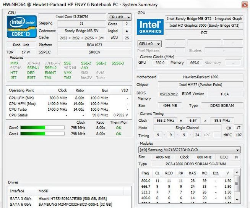Click the Intel Graphics logo

pos(150,27)
